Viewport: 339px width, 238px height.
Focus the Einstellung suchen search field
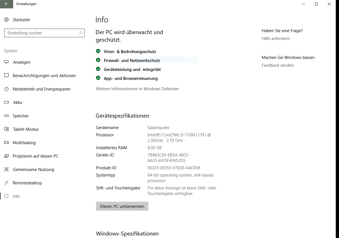tap(42, 33)
